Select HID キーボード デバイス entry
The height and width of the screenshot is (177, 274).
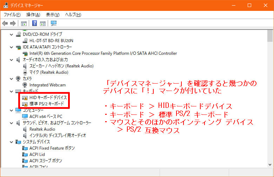click(48, 98)
